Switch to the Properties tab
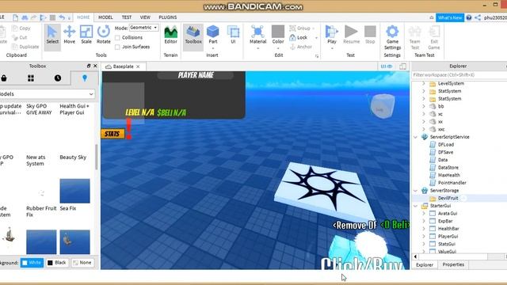Viewport: 507px width, 285px height. pos(453,264)
